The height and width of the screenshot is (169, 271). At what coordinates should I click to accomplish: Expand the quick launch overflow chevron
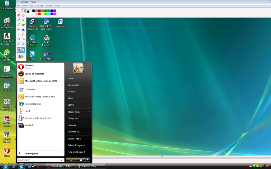44,165
